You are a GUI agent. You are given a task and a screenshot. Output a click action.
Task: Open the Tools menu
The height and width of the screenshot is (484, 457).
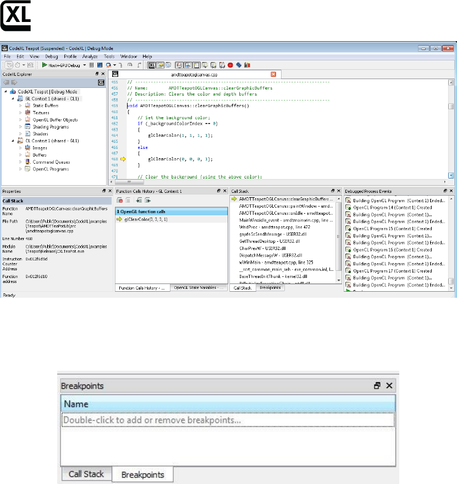click(109, 57)
